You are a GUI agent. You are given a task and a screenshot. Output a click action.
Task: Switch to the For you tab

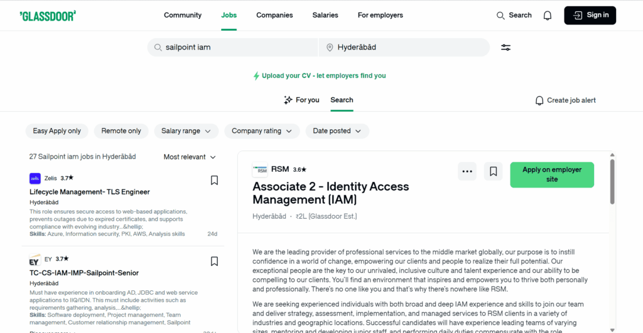coord(301,100)
